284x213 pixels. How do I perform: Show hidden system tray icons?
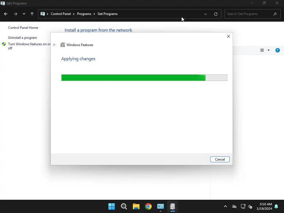click(225, 206)
